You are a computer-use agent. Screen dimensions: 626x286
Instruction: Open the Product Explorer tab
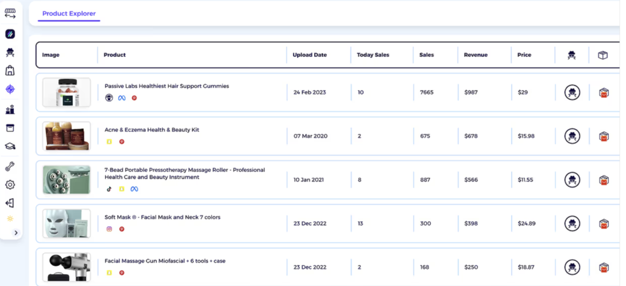(x=69, y=13)
